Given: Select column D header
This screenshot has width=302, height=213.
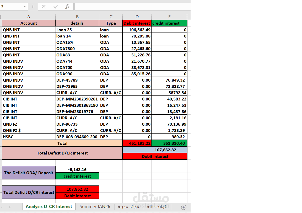Looking at the screenshot, I should pos(137,17).
